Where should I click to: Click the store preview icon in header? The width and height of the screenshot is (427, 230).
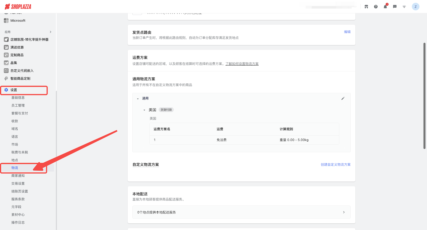click(366, 7)
